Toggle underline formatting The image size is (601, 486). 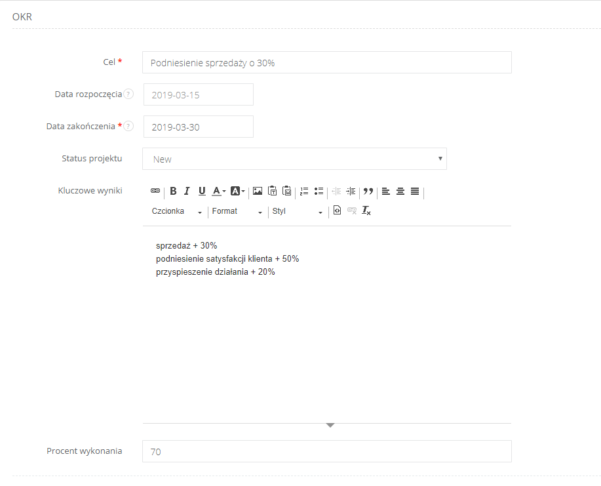201,191
